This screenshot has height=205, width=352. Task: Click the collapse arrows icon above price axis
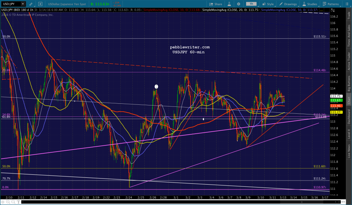point(333,10)
